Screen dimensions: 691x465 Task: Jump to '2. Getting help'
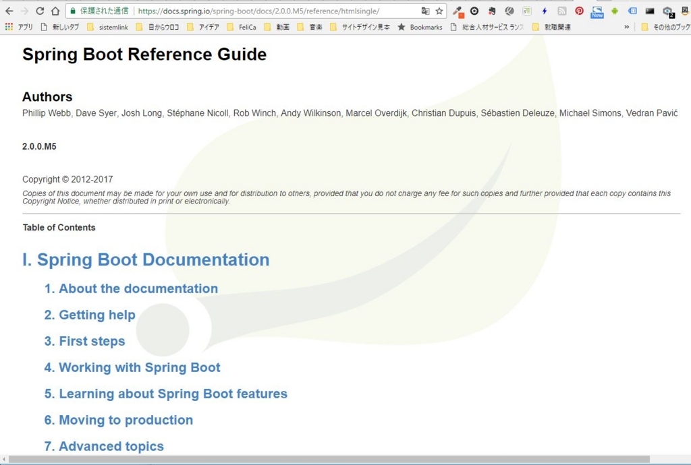click(x=90, y=315)
